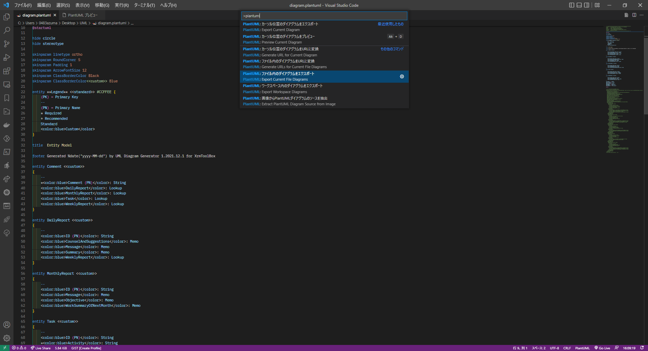The image size is (648, 351).
Task: Run Generate URLs for Current File Diagrams
Action: coord(324,64)
